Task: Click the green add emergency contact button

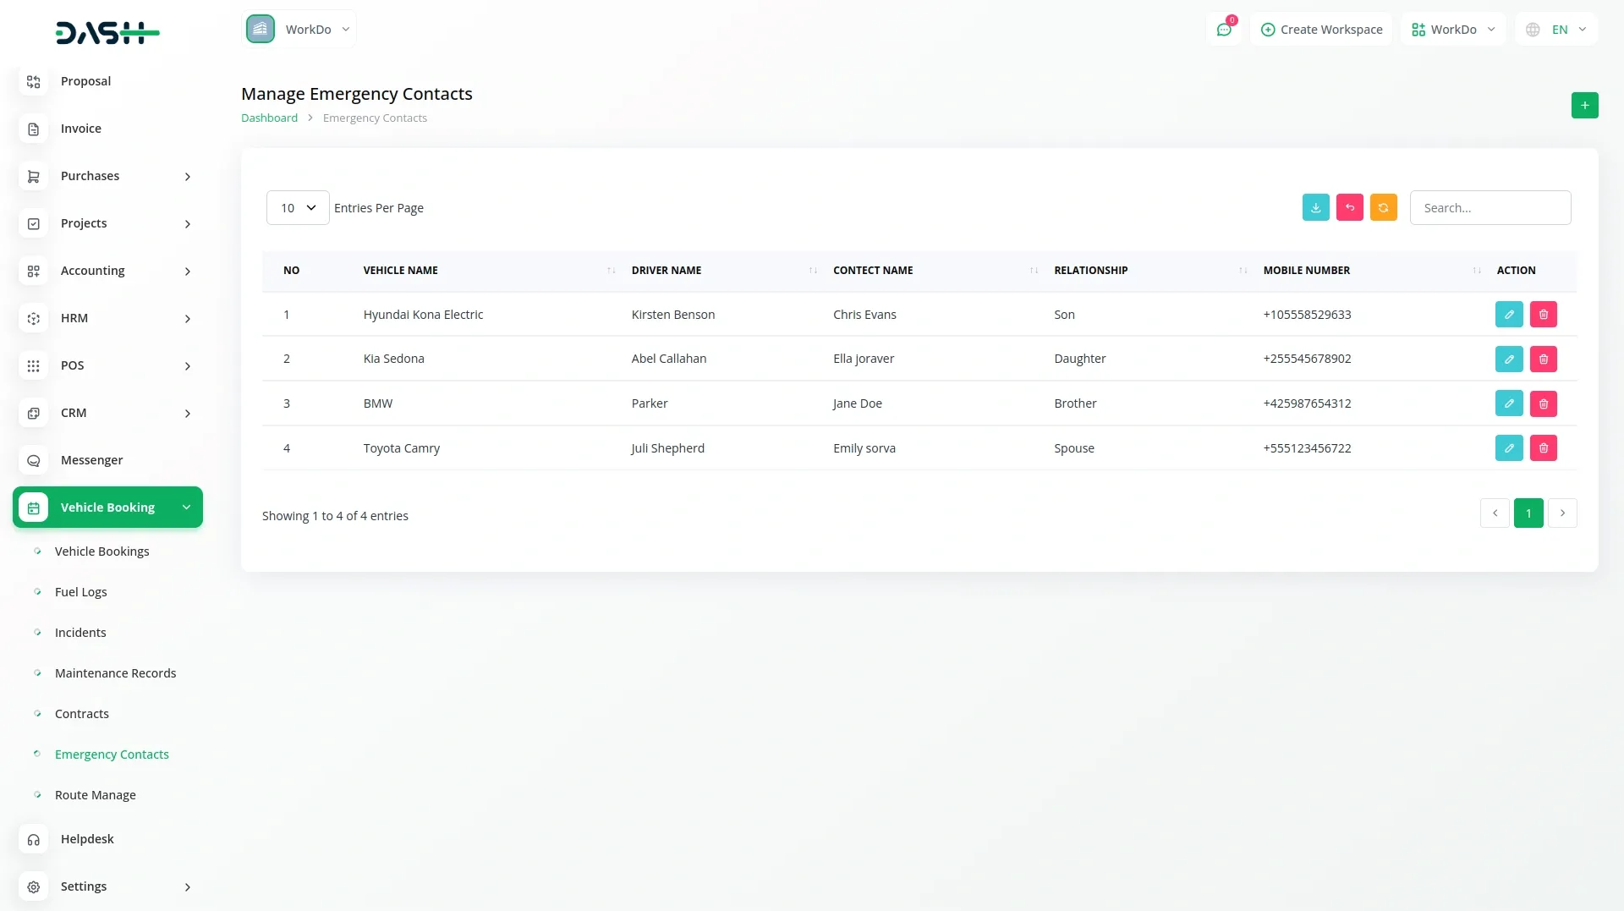Action: coord(1584,106)
